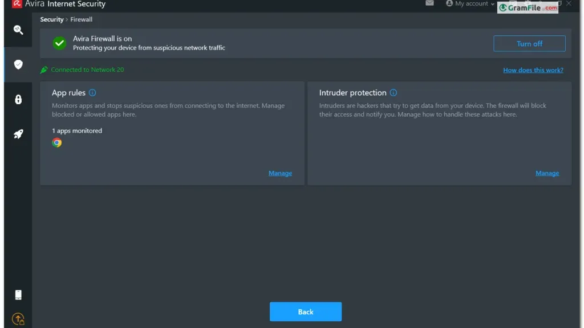Open the mobile device sidebar icon
Image resolution: width=584 pixels, height=328 pixels.
coord(18,294)
